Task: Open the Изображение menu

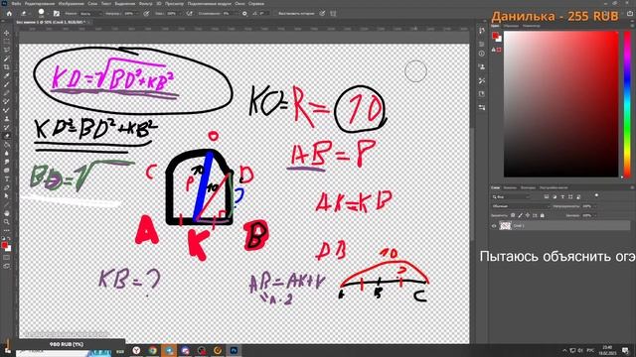Action: (x=72, y=4)
